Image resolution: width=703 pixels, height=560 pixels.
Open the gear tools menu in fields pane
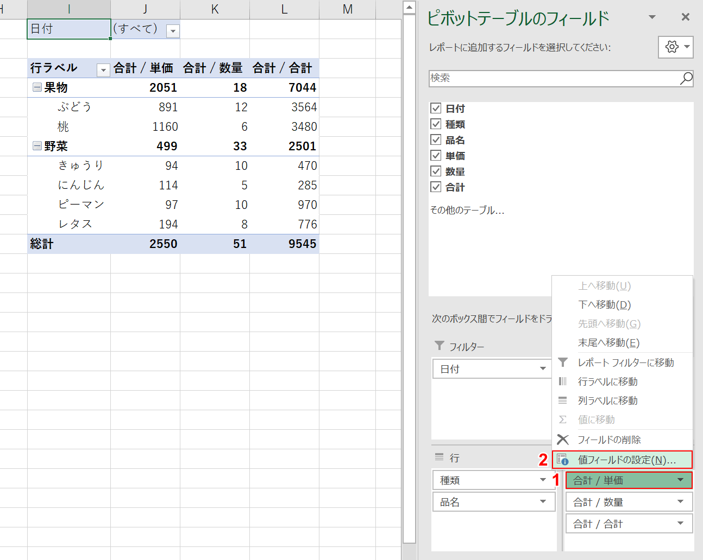(x=675, y=47)
